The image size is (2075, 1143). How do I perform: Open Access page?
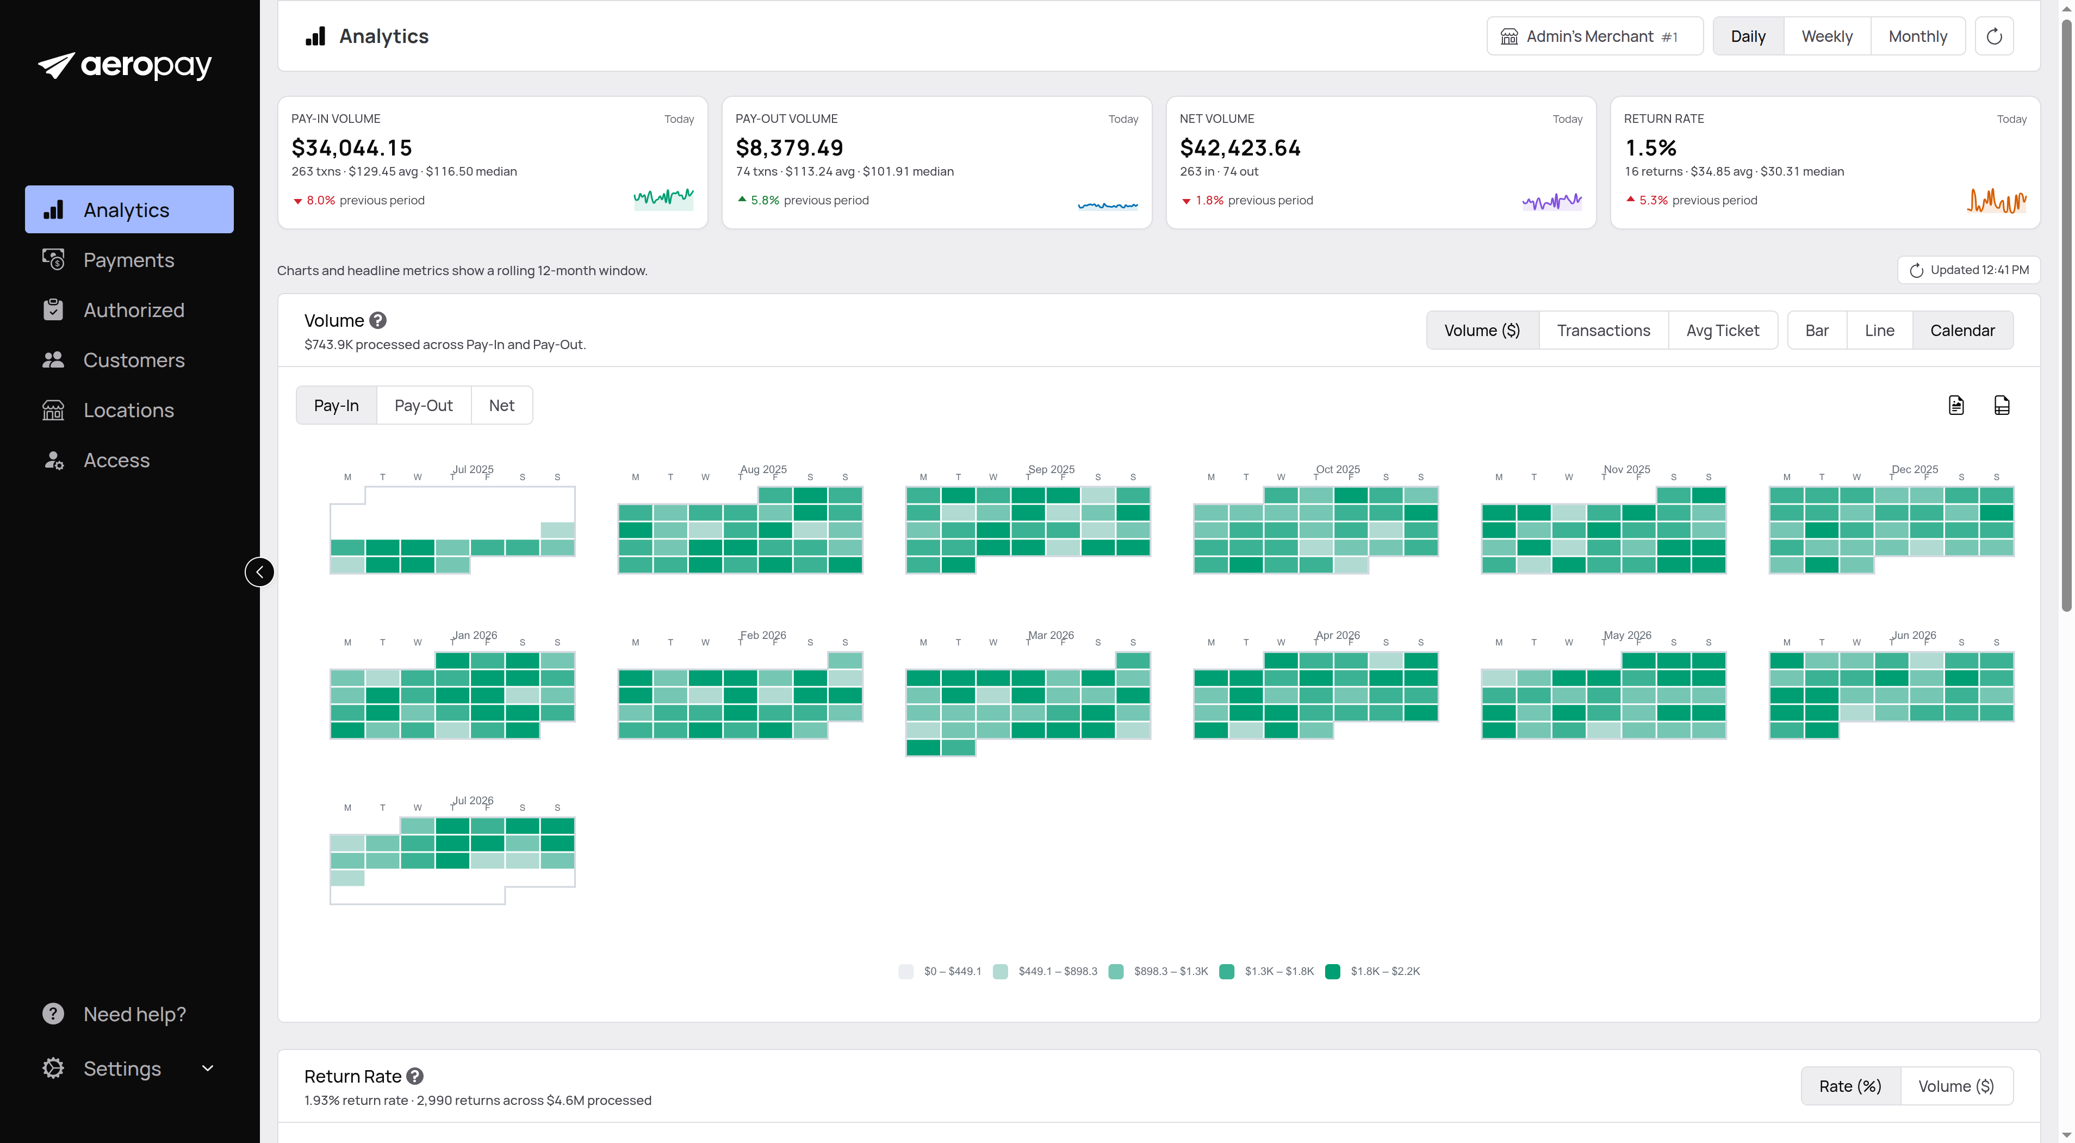pos(129,460)
